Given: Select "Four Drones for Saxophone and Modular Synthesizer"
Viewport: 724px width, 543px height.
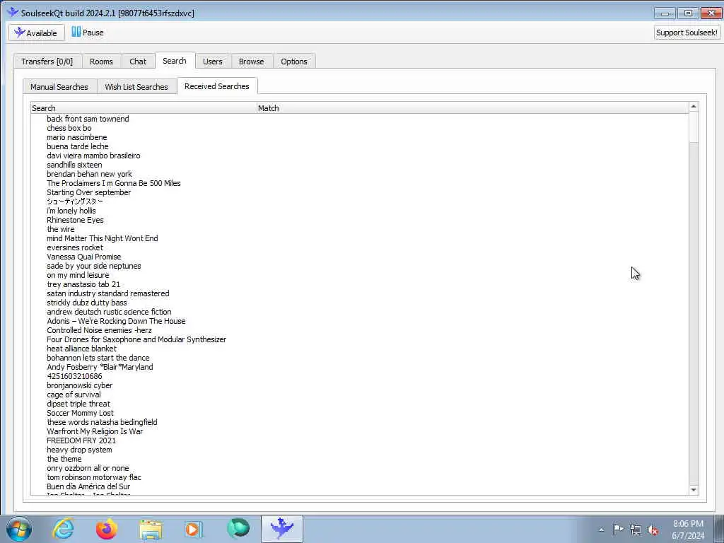Looking at the screenshot, I should point(136,339).
